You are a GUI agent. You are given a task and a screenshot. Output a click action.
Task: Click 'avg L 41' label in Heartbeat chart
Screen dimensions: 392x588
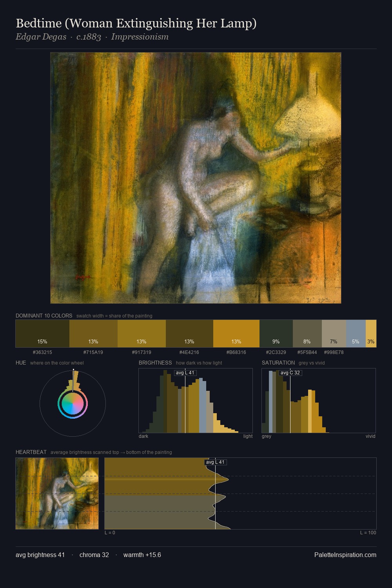[x=216, y=462]
